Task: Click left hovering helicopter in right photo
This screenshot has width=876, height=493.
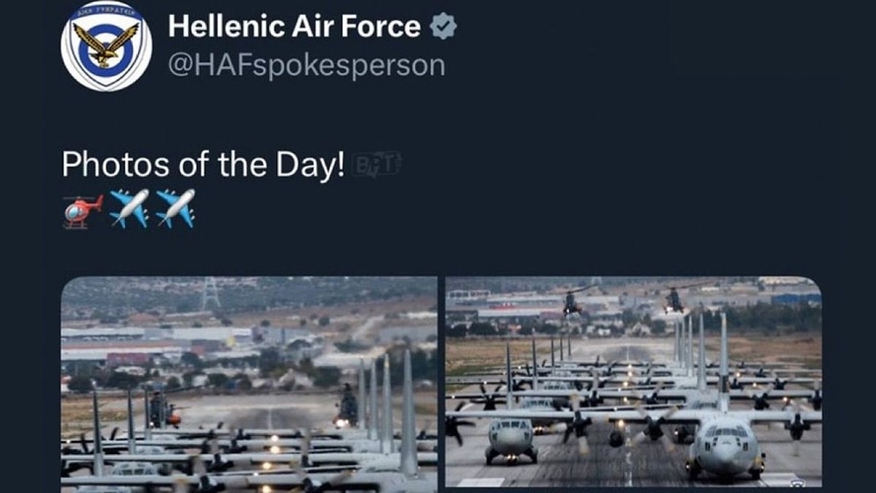Action: click(572, 302)
